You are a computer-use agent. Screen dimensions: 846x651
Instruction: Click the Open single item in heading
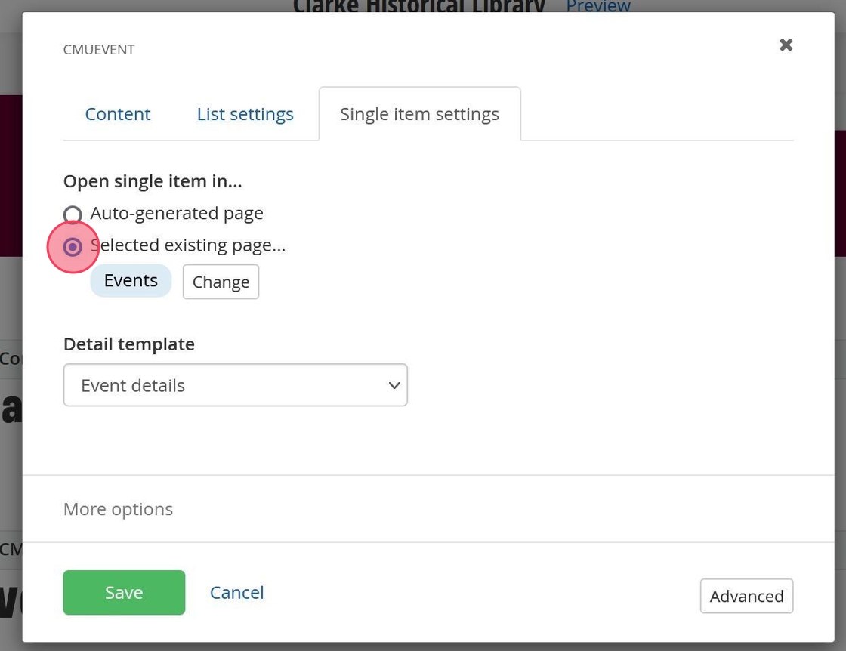pos(153,181)
